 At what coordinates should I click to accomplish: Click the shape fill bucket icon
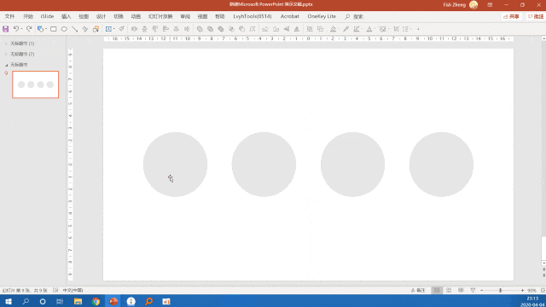coord(333,29)
